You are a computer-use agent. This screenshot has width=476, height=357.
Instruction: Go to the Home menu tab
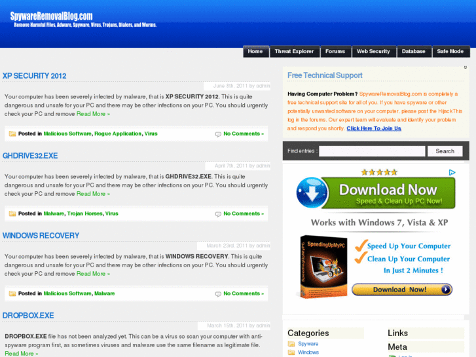click(256, 51)
